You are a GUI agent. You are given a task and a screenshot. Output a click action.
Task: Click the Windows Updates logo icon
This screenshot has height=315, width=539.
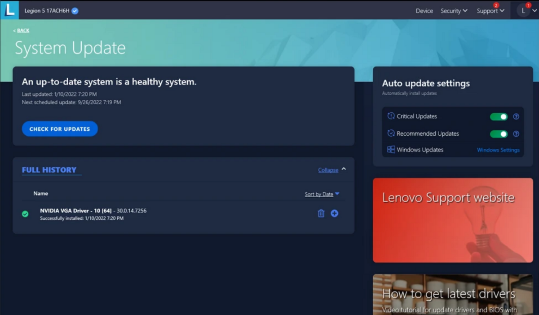pyautogui.click(x=391, y=150)
